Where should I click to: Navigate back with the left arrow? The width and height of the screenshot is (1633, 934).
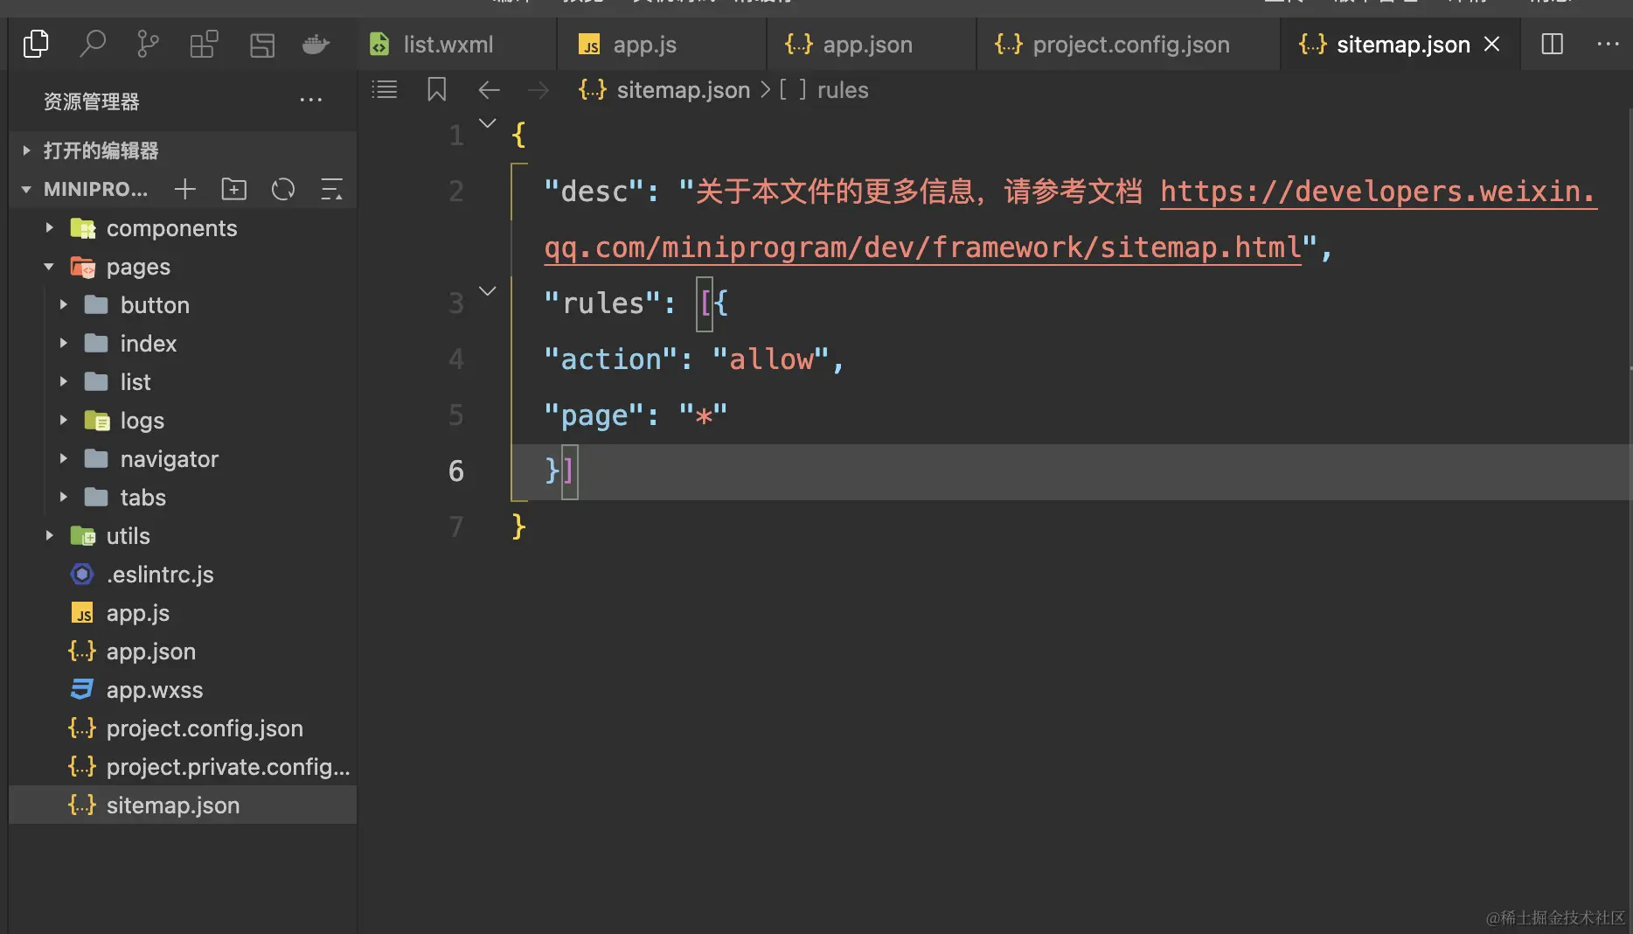pyautogui.click(x=489, y=89)
